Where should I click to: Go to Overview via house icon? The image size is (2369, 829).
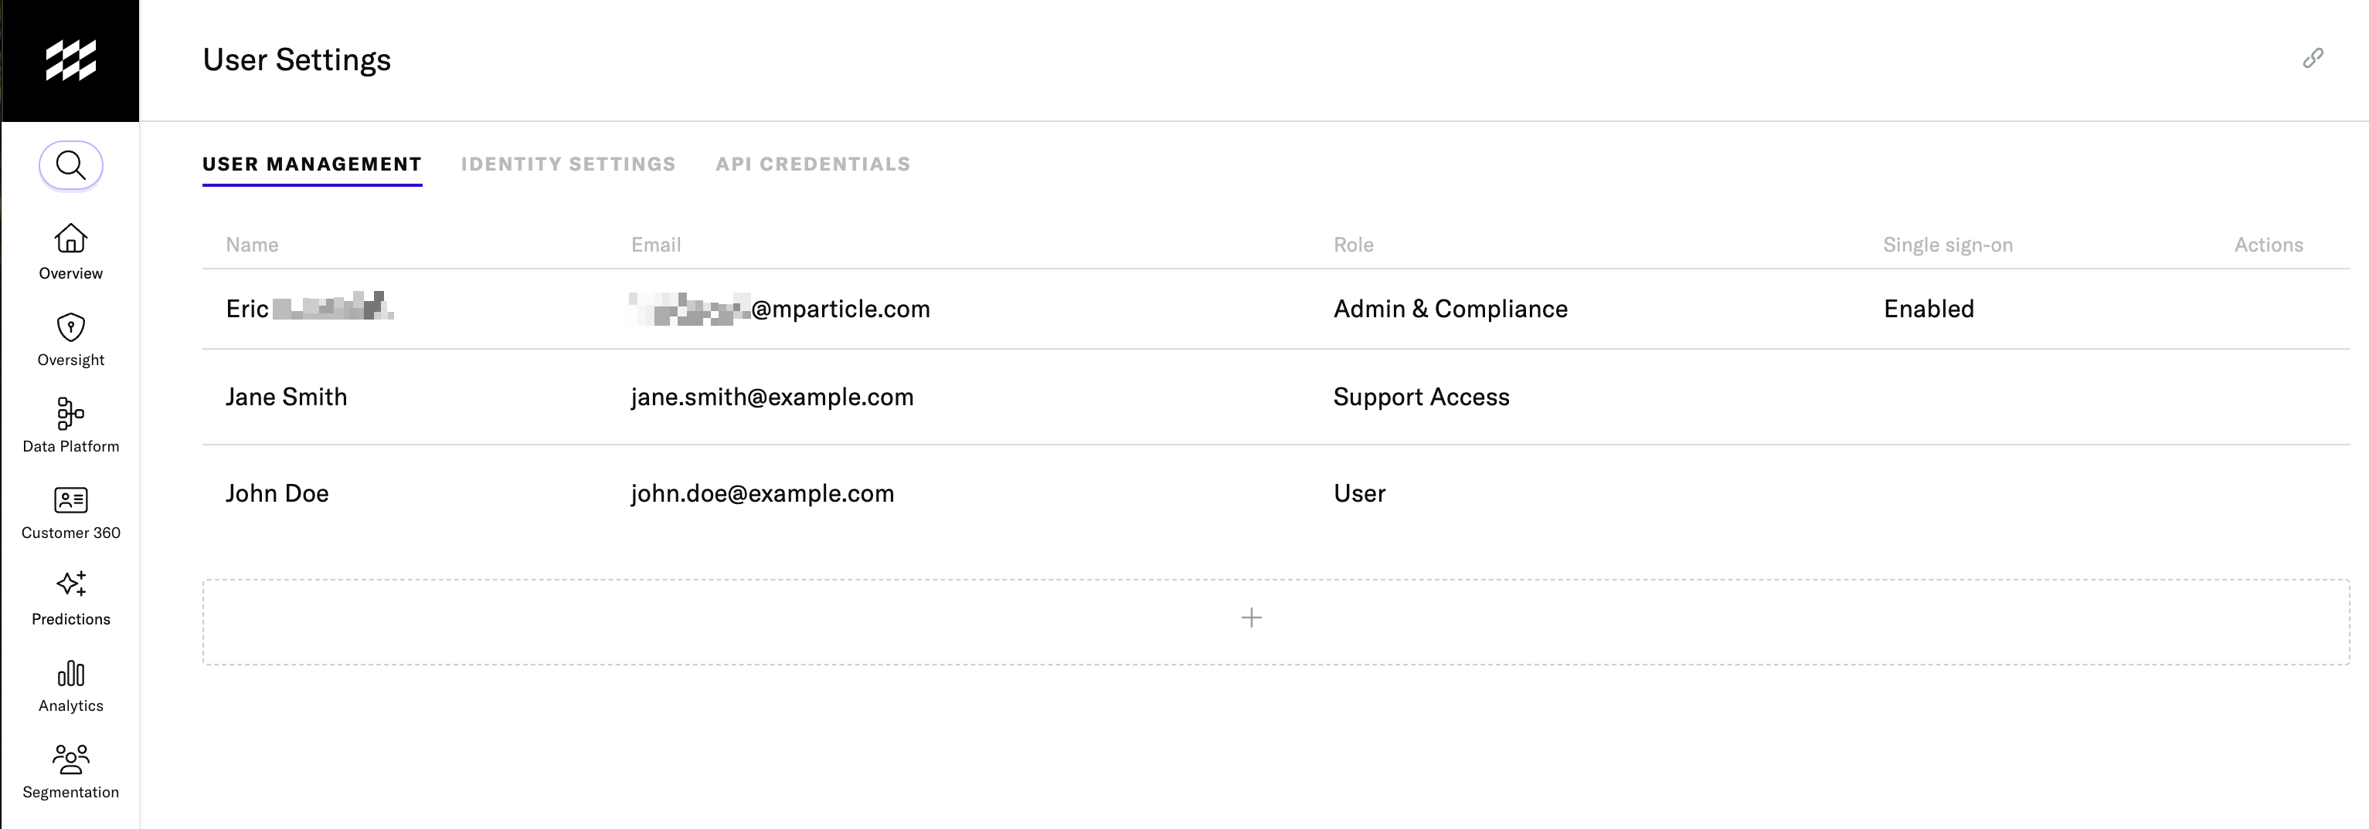tap(71, 238)
